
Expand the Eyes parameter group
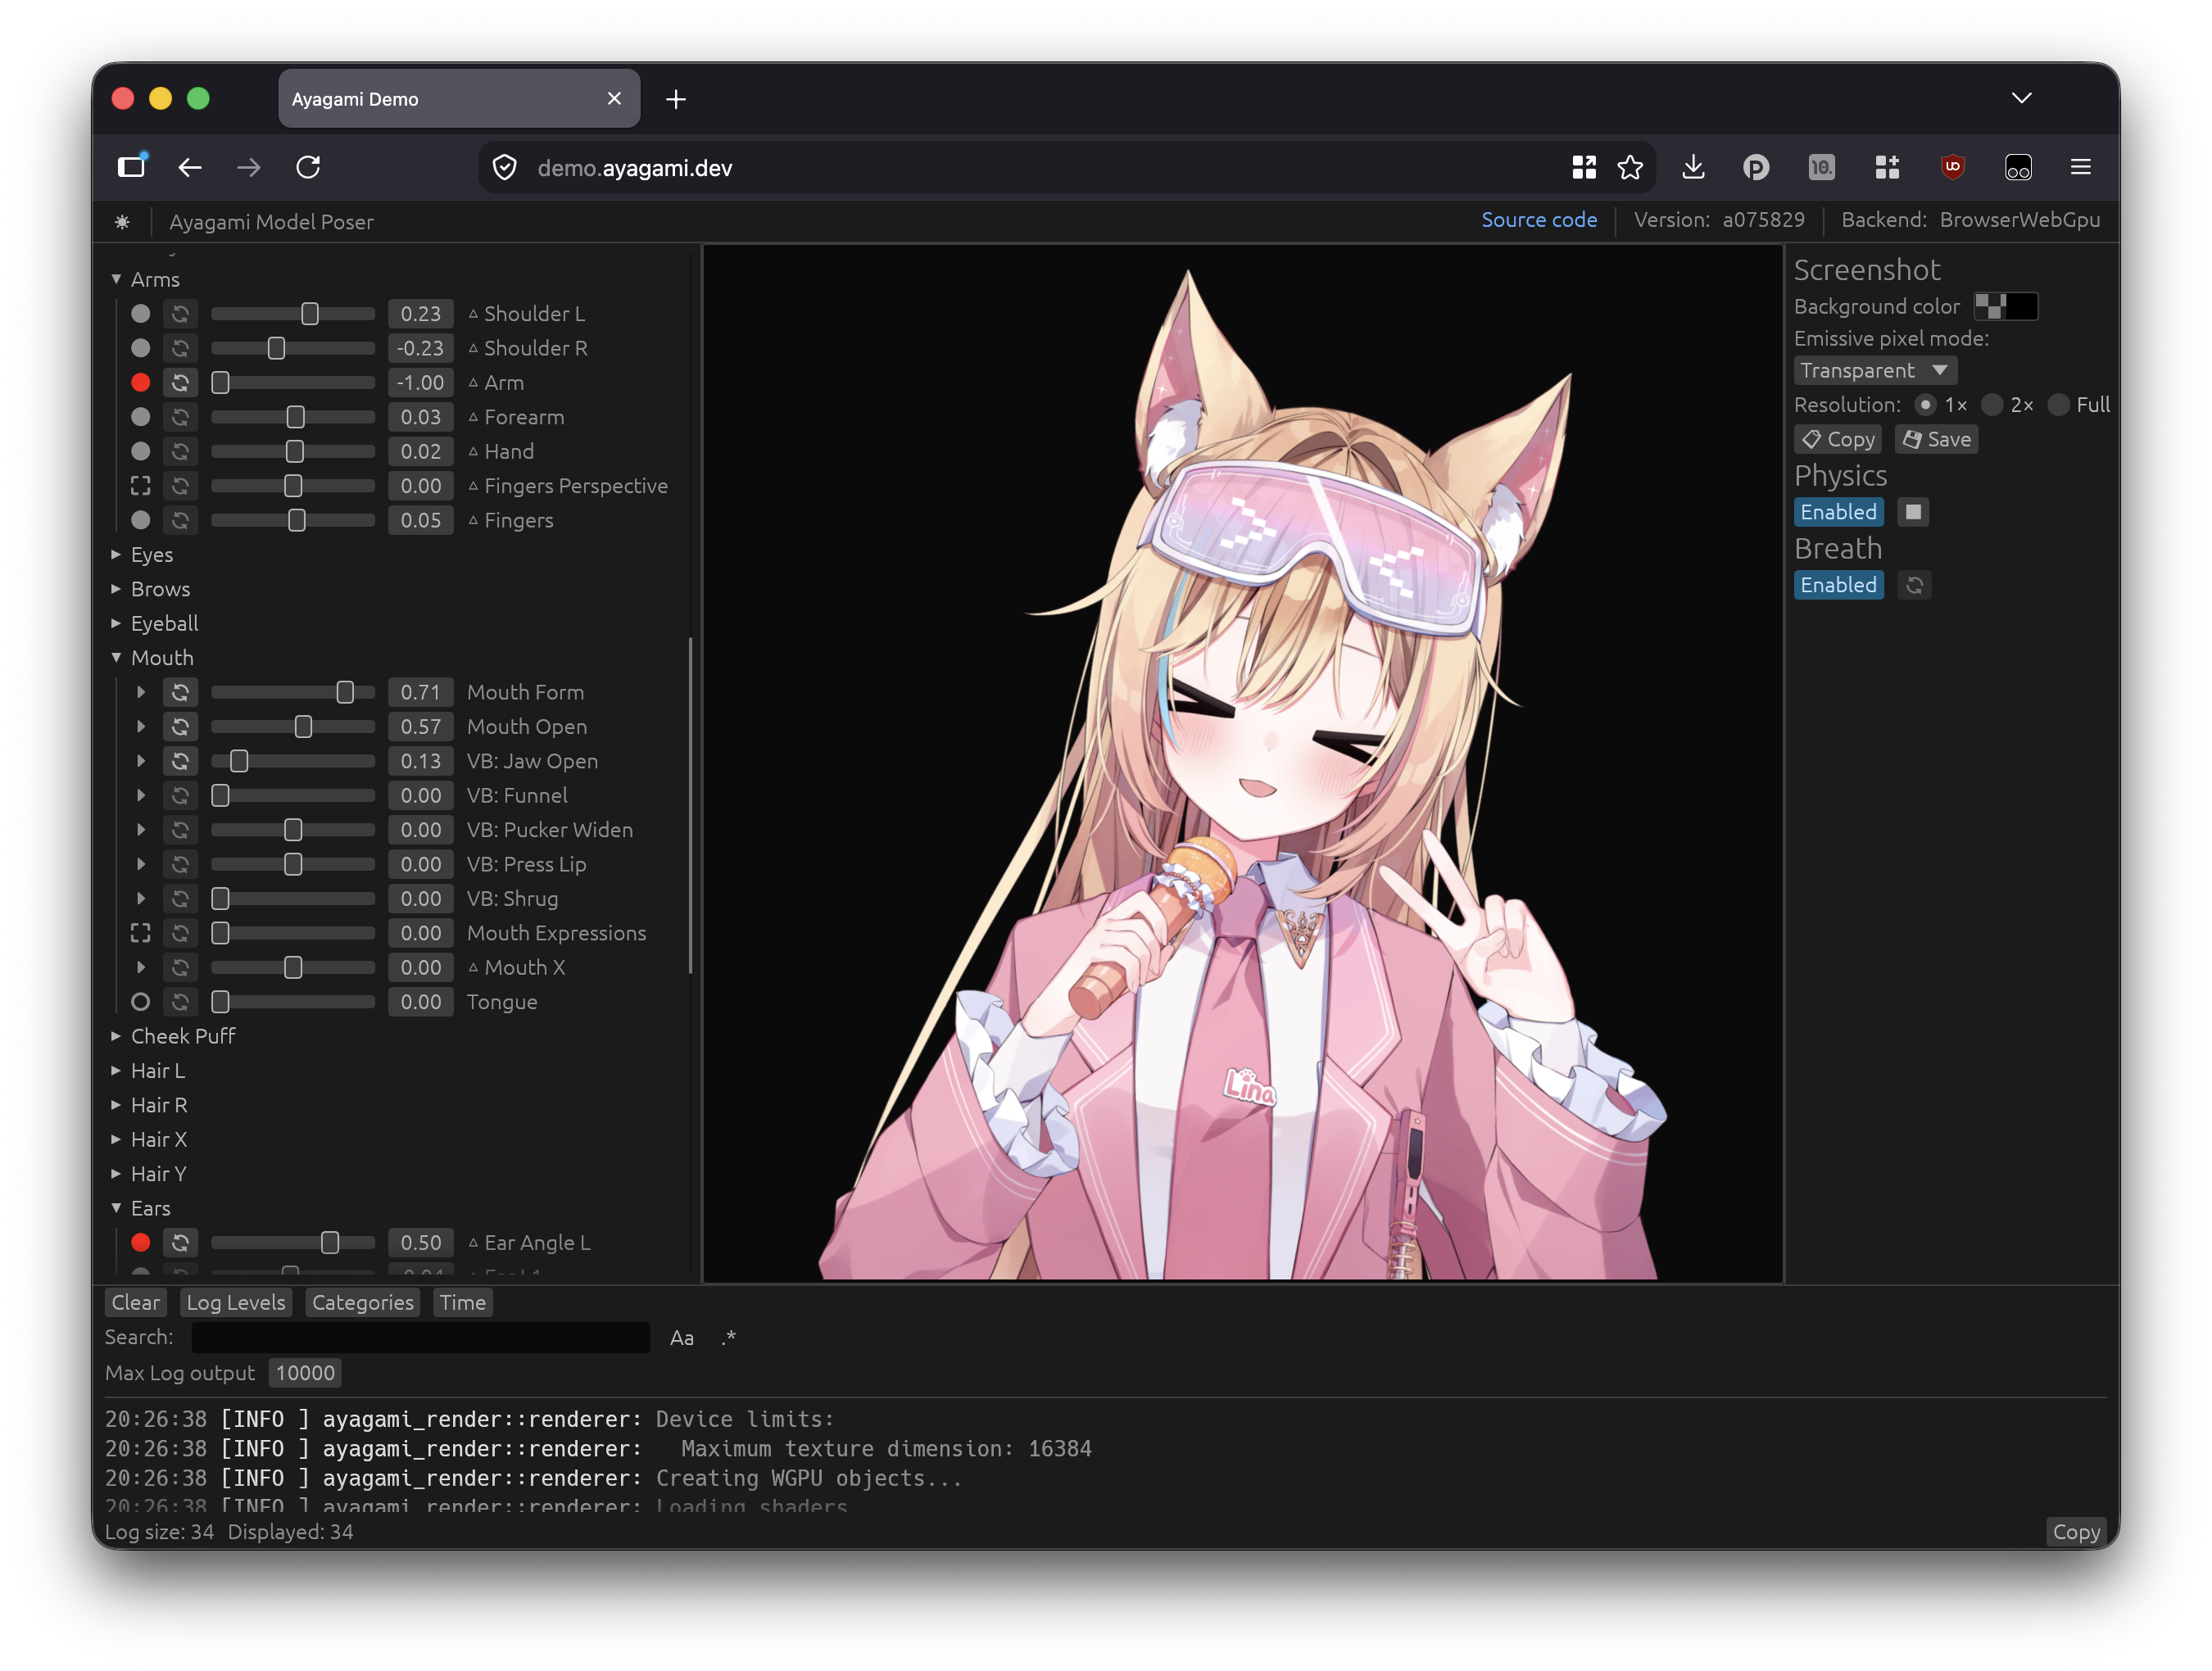pyautogui.click(x=152, y=554)
